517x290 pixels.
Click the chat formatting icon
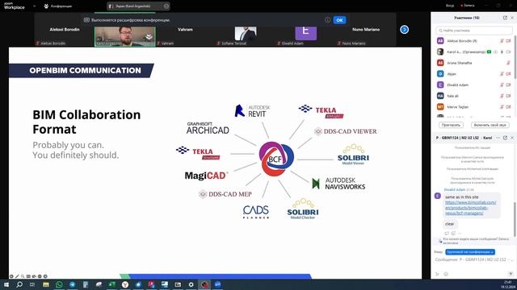[x=438, y=274]
